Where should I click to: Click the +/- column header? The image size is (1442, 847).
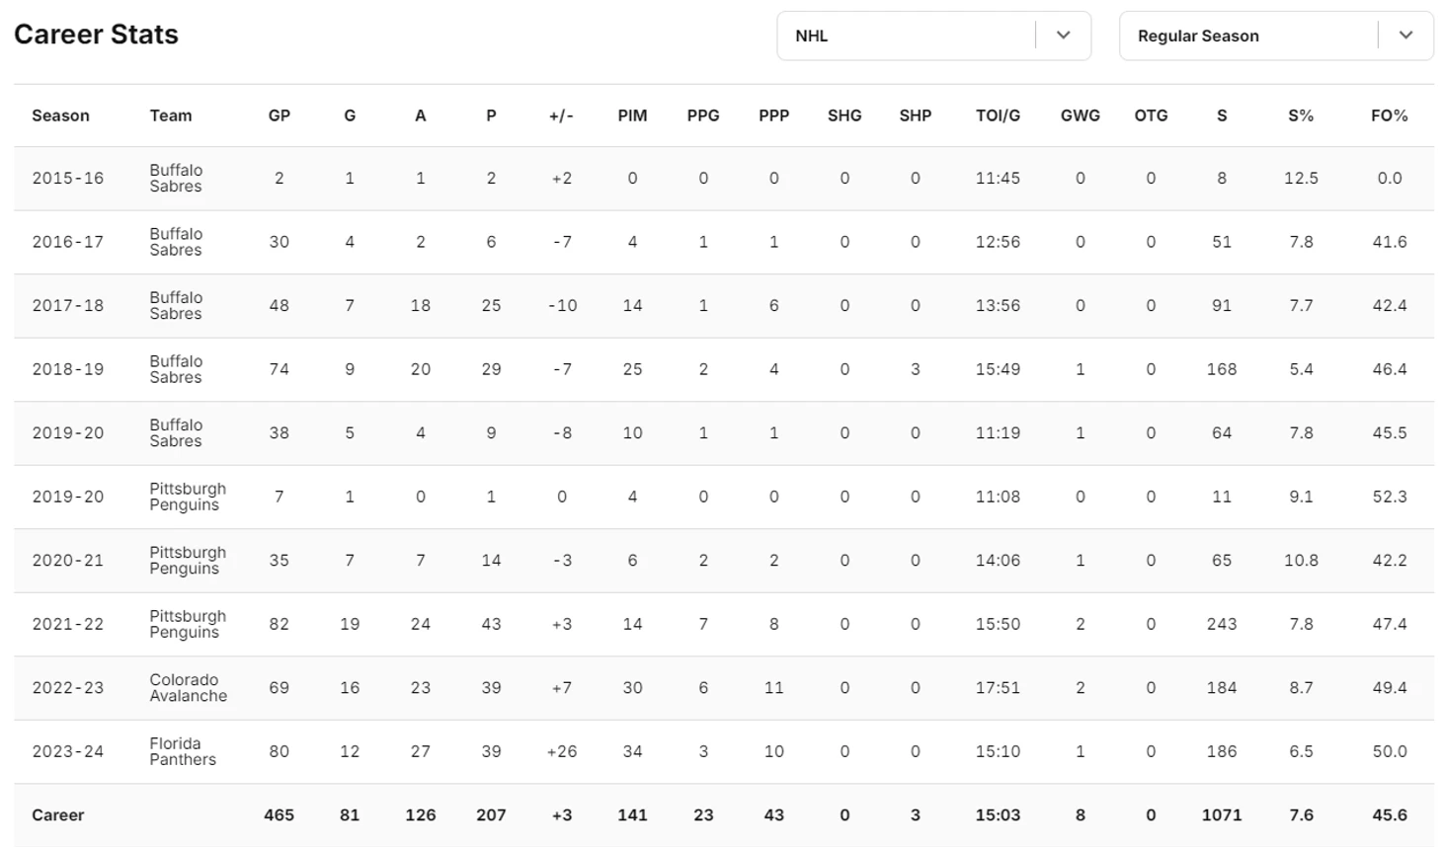click(x=561, y=115)
